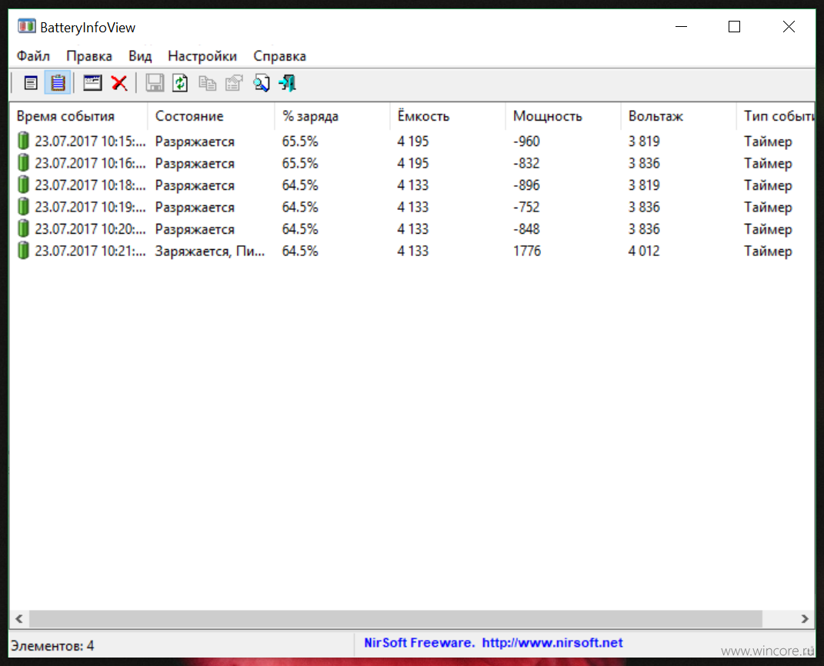Click voltage 3 819 in the 10:18 row
Image resolution: width=824 pixels, height=666 pixels.
[644, 185]
